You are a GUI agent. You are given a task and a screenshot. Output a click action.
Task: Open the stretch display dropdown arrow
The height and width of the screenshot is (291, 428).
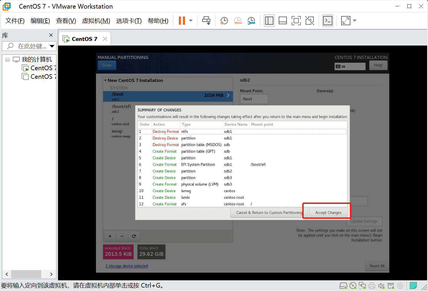tap(355, 21)
